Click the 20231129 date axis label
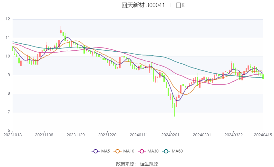The height and width of the screenshot is (167, 274). 76,135
